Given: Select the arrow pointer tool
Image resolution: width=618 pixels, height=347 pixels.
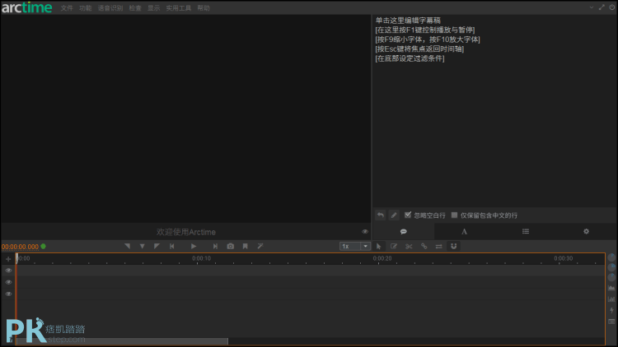Looking at the screenshot, I should pyautogui.click(x=379, y=247).
